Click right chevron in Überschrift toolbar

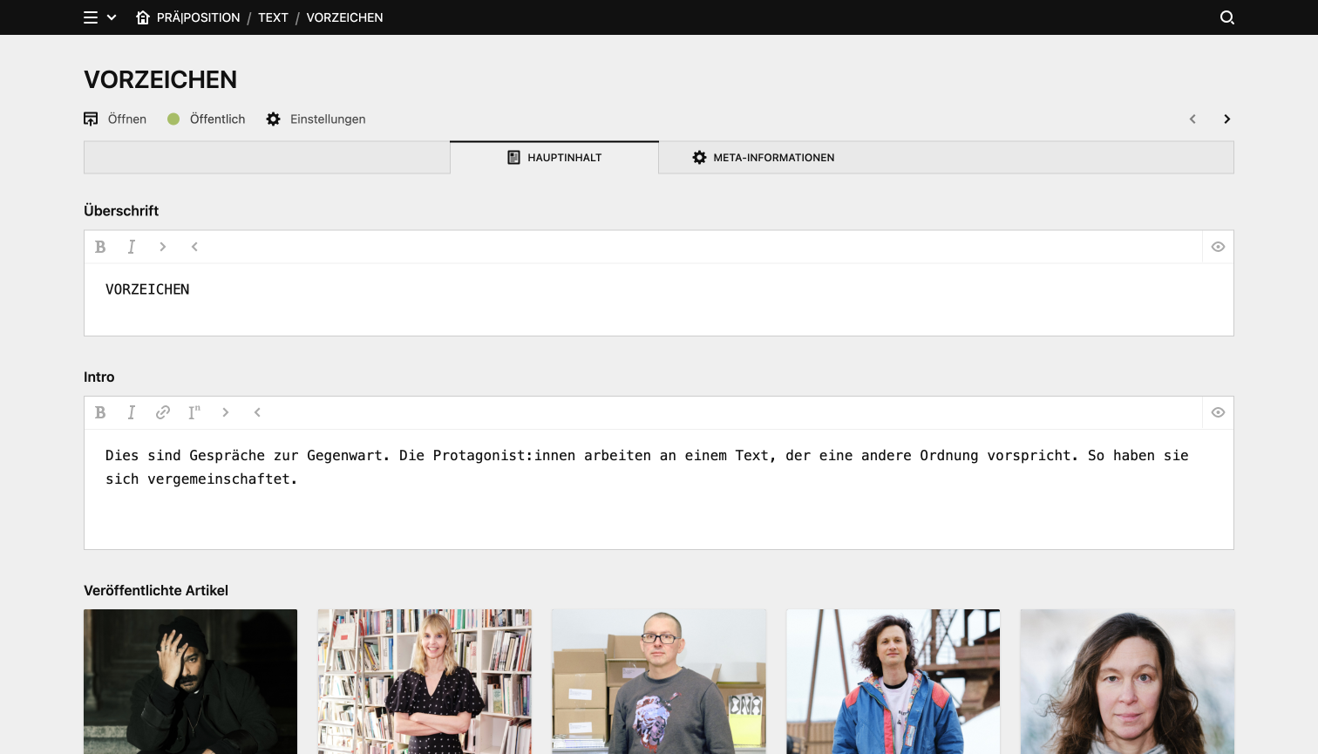(163, 247)
